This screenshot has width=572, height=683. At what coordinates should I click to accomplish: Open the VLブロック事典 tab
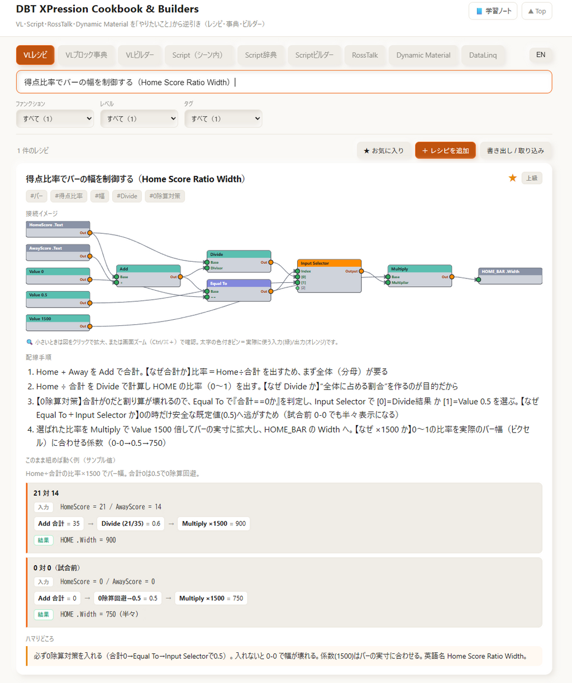point(86,55)
